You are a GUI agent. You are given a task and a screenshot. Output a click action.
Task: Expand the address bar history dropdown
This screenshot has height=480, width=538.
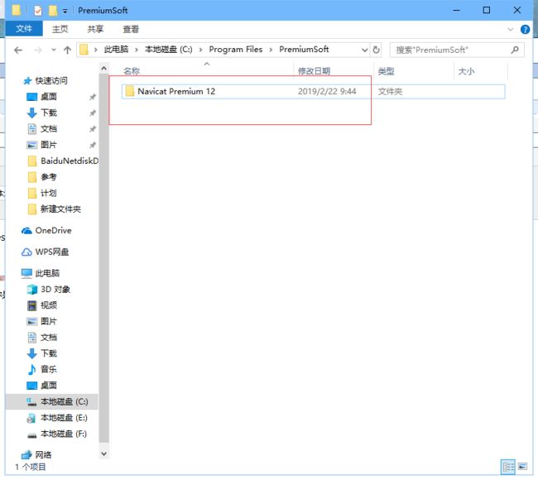point(365,50)
